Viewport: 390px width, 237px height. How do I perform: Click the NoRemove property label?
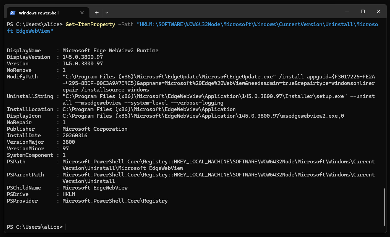tap(19, 70)
